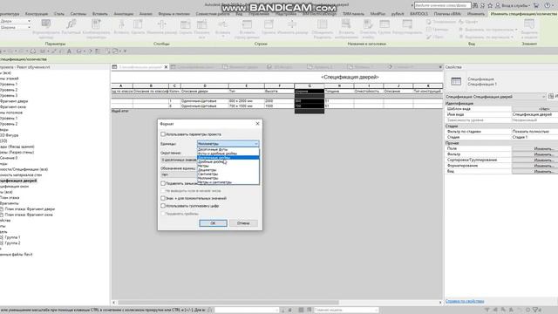The image size is (558, 314).
Task: Select Centimeters option in units list
Action: click(228, 174)
